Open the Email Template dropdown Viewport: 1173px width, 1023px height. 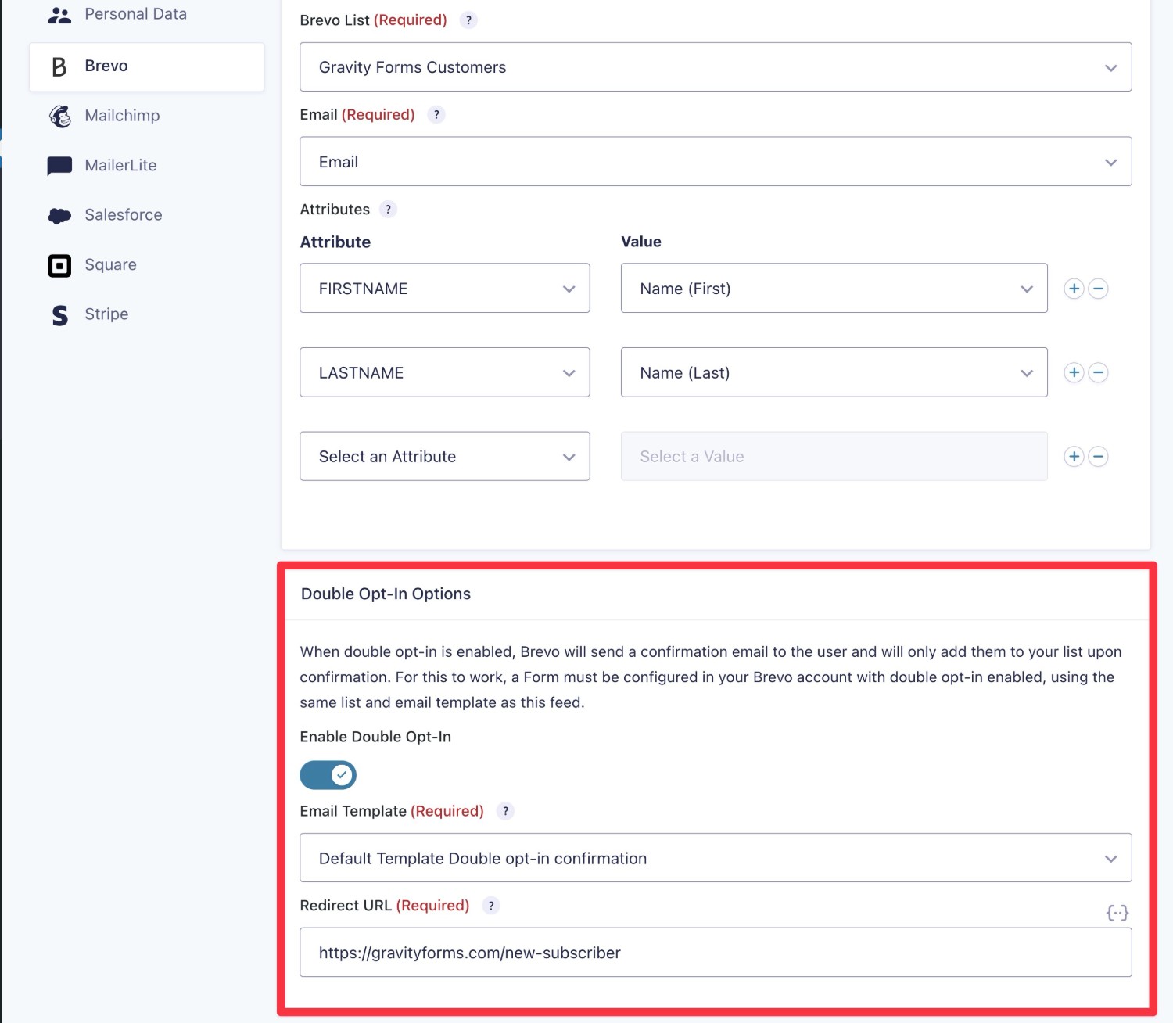pyautogui.click(x=716, y=858)
